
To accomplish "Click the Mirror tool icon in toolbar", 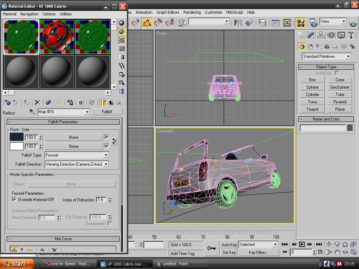I will click(x=238, y=23).
